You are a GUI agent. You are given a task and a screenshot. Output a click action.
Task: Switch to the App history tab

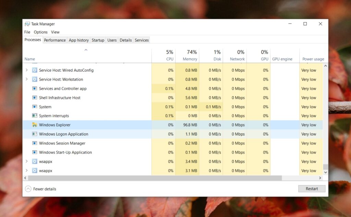(x=78, y=40)
